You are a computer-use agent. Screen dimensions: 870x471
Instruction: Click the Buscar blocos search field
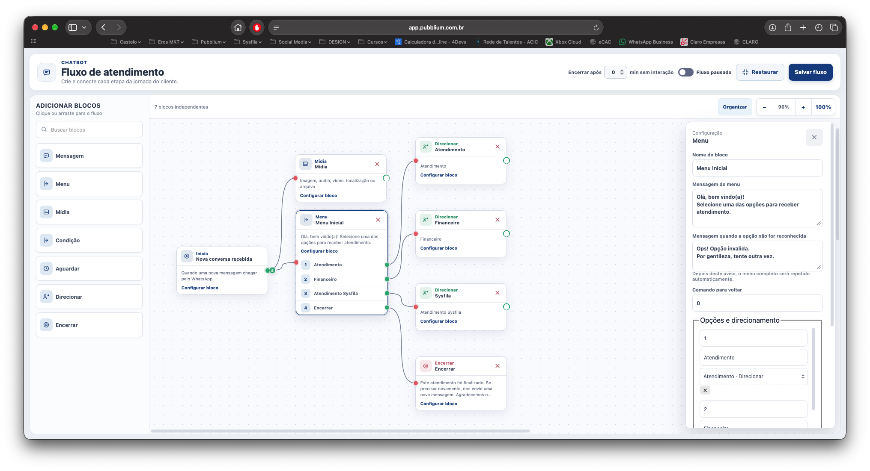pos(89,130)
